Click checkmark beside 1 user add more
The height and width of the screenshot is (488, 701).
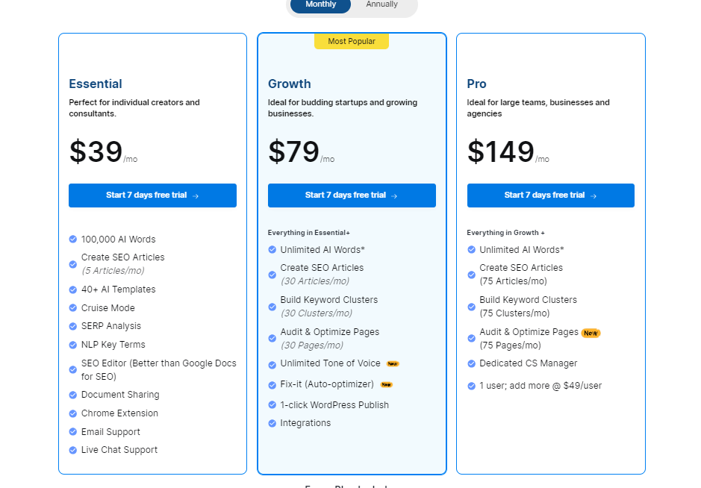[471, 386]
